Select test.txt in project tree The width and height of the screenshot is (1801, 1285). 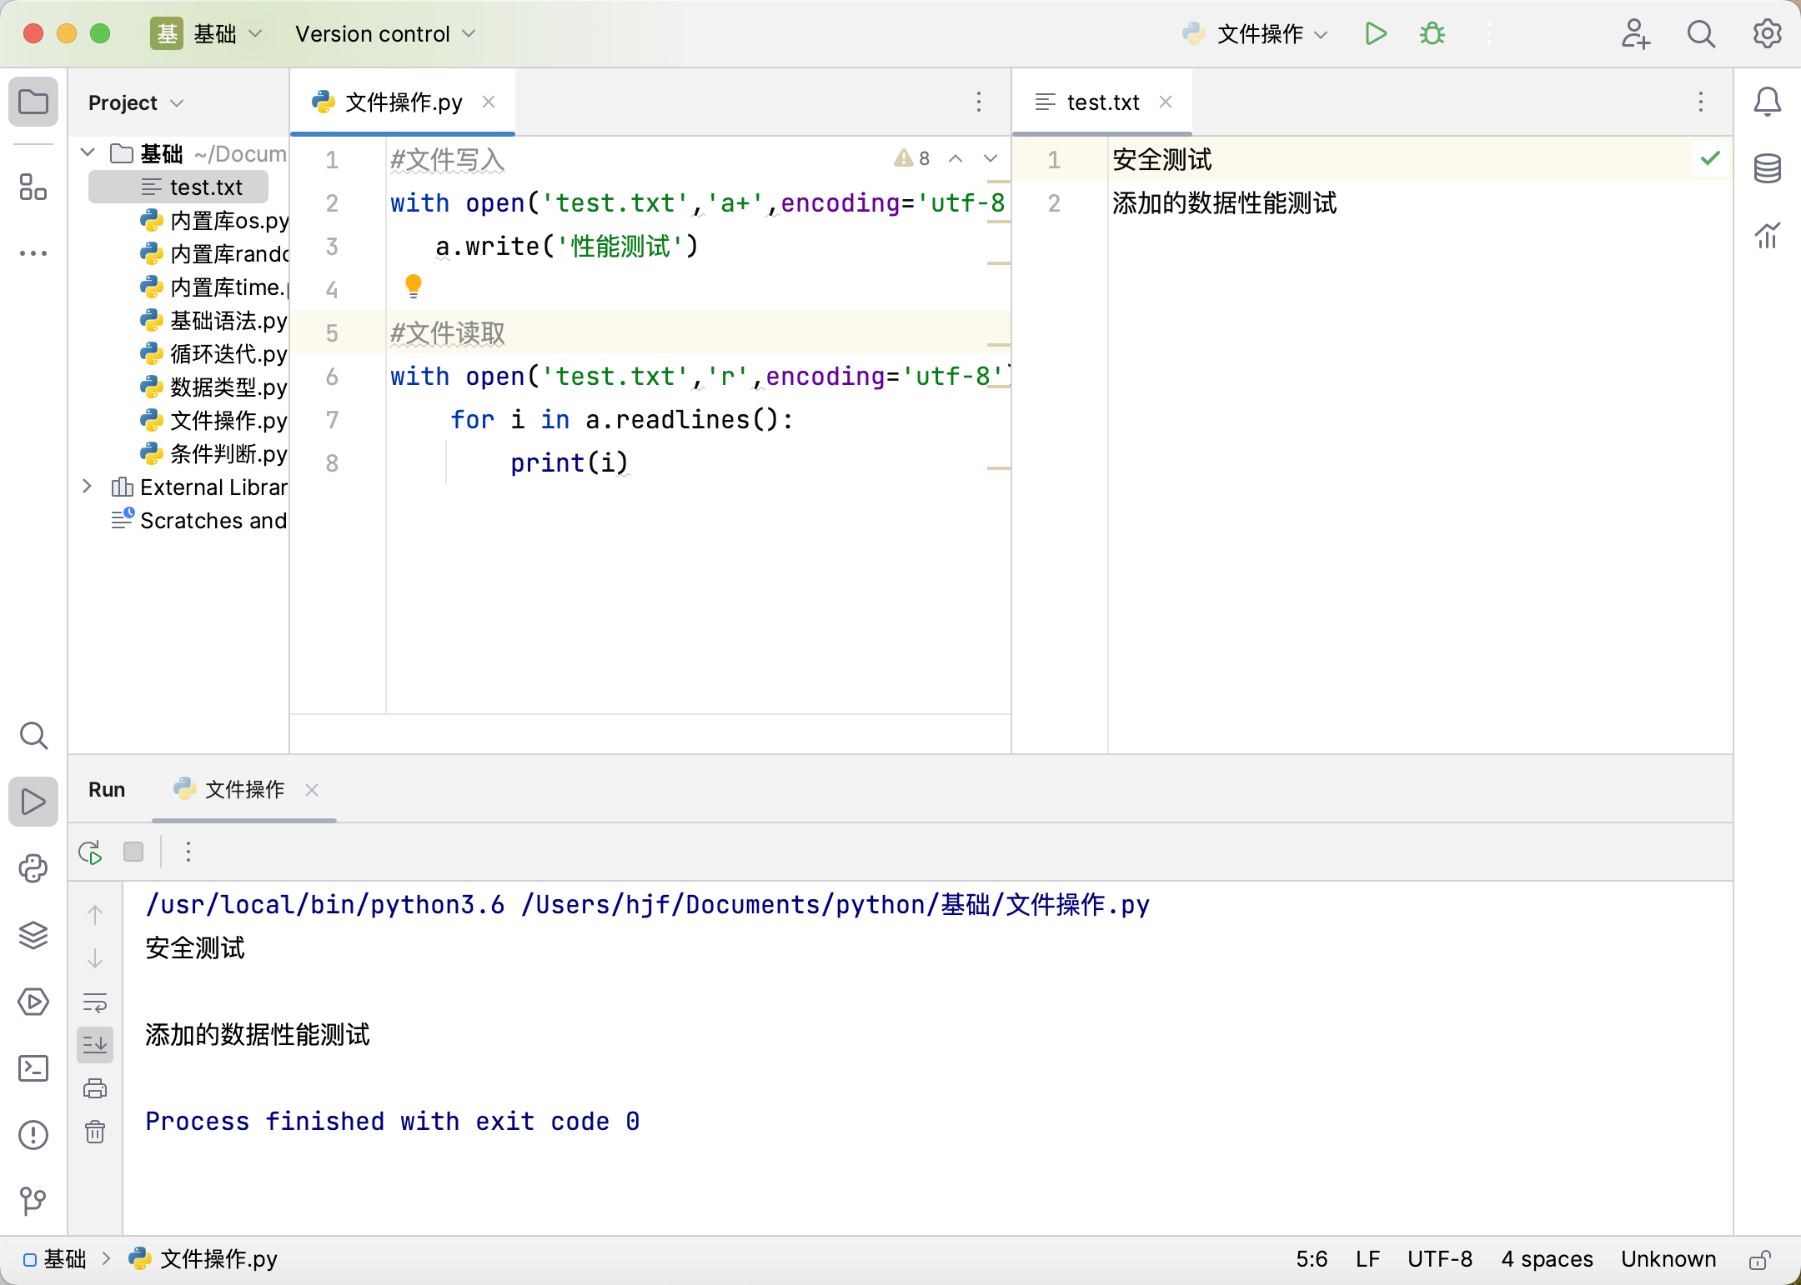(178, 187)
